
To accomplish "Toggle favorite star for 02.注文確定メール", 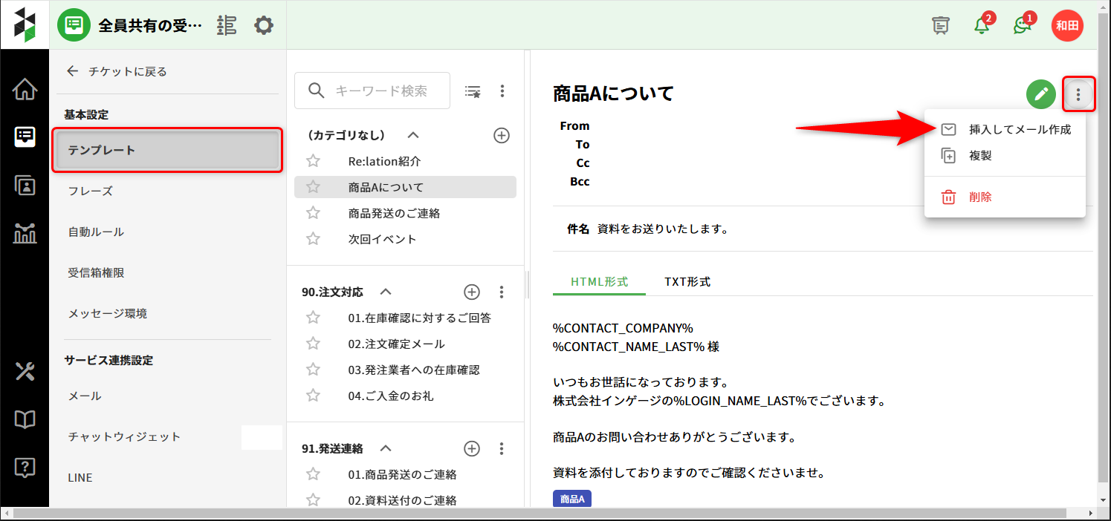I will (313, 344).
